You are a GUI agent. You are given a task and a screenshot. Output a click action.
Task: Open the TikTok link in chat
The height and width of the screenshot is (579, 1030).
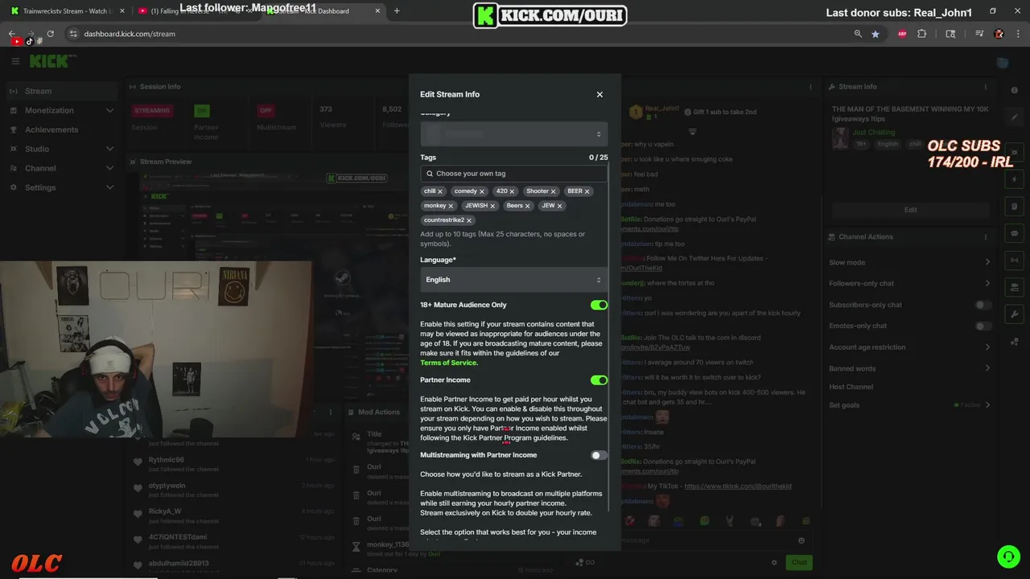click(x=738, y=487)
